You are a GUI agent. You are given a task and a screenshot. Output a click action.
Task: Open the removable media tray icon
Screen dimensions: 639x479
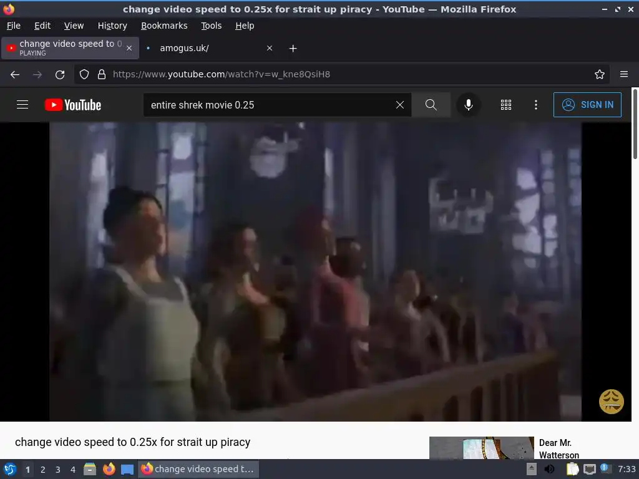pyautogui.click(x=532, y=469)
